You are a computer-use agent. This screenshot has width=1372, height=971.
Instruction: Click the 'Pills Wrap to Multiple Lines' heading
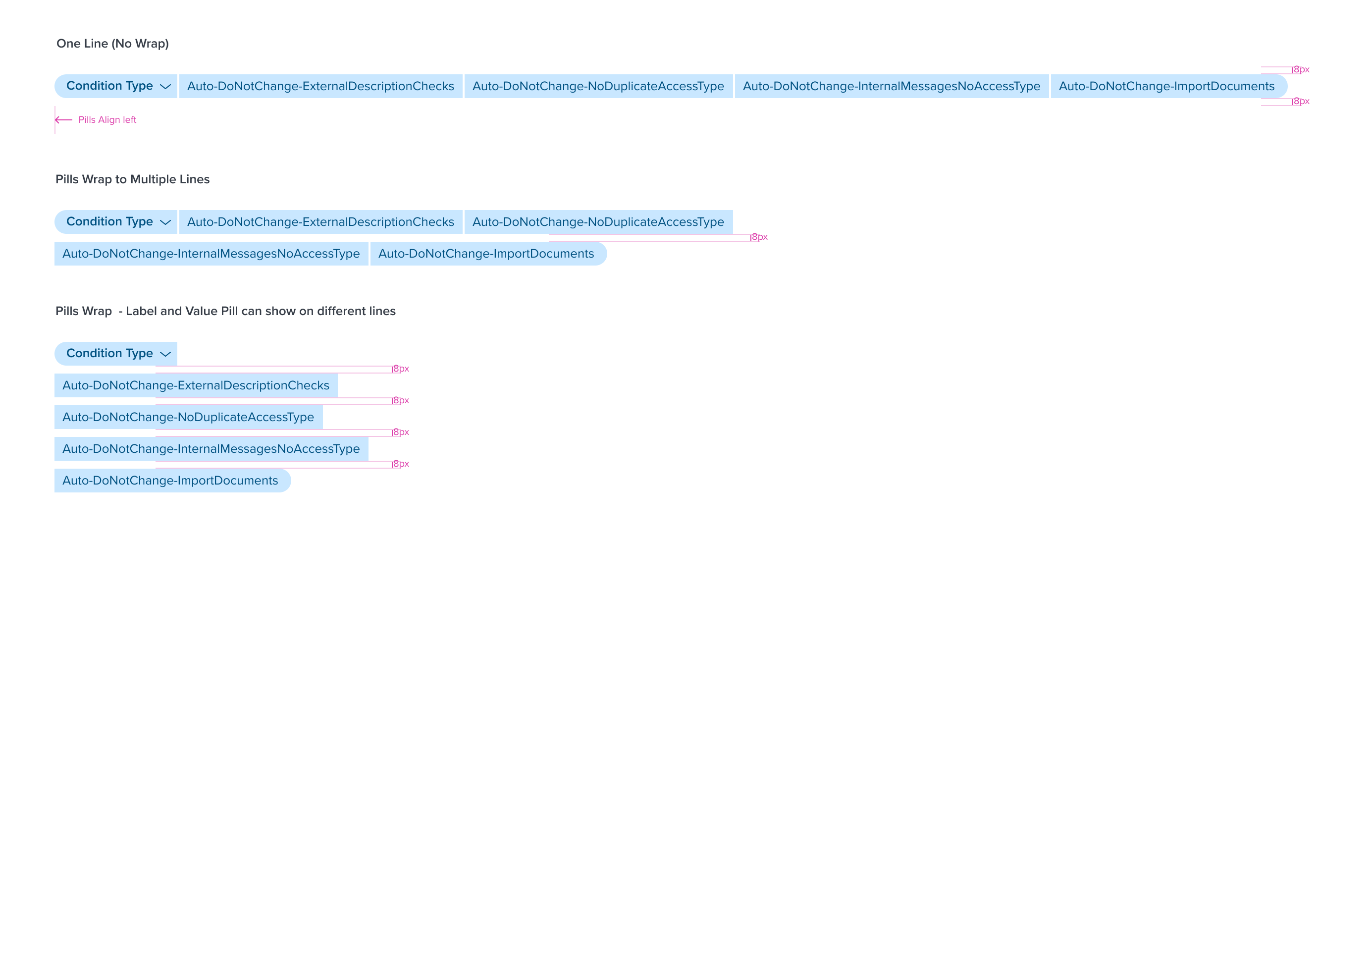point(132,179)
